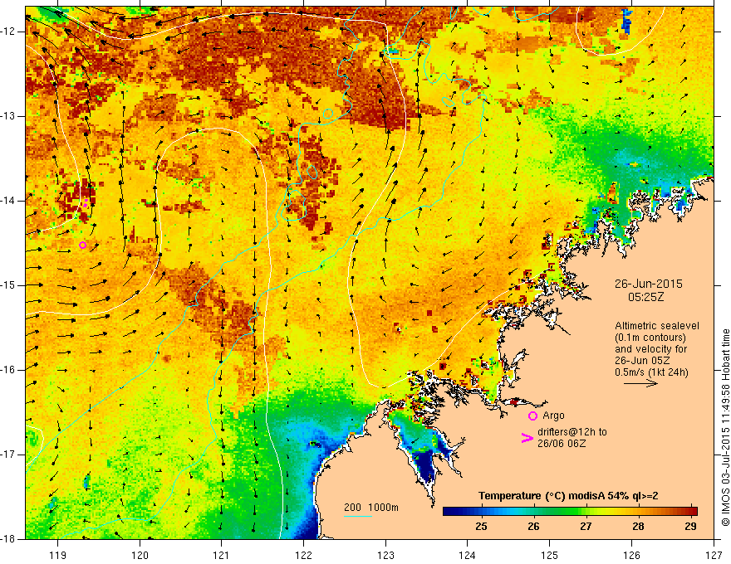Screen dimensions: 731x564
Task: Click the '-14' latitude axis label
Action: (9, 201)
